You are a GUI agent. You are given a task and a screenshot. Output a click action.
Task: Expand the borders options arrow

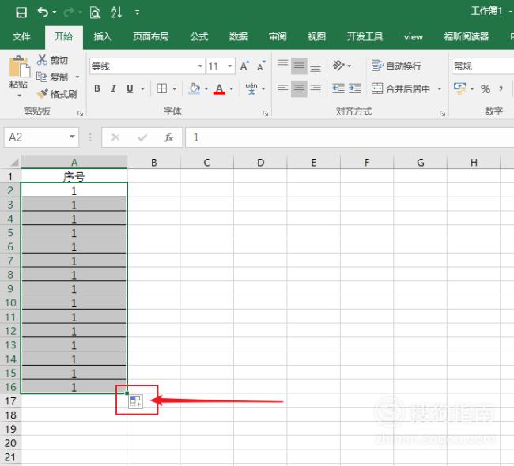point(175,88)
